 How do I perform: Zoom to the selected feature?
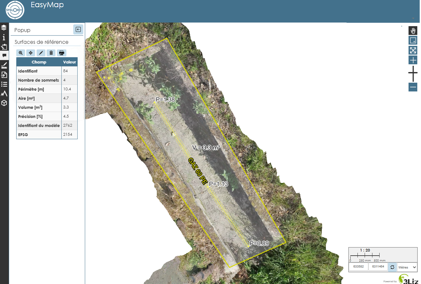point(21,53)
